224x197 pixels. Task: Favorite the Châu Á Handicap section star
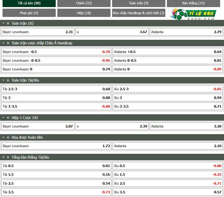tap(8, 43)
